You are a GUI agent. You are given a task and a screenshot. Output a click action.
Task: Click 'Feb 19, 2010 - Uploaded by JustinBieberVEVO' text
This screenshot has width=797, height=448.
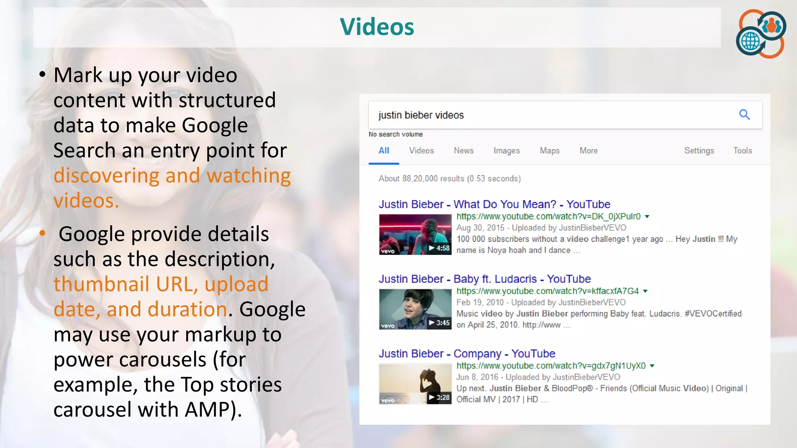point(541,303)
